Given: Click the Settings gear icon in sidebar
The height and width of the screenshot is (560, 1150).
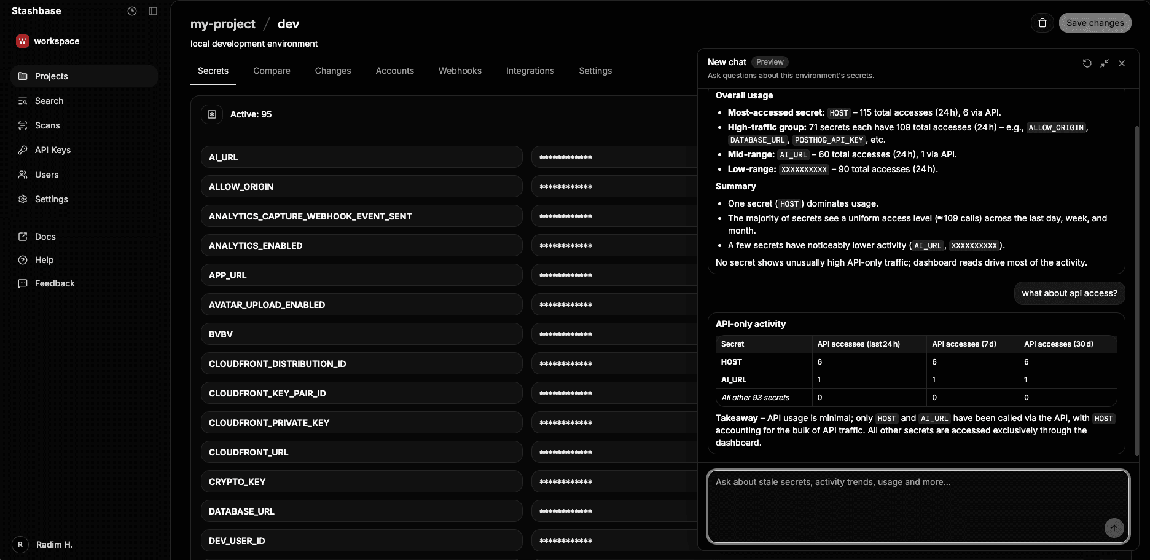Looking at the screenshot, I should click(x=23, y=199).
